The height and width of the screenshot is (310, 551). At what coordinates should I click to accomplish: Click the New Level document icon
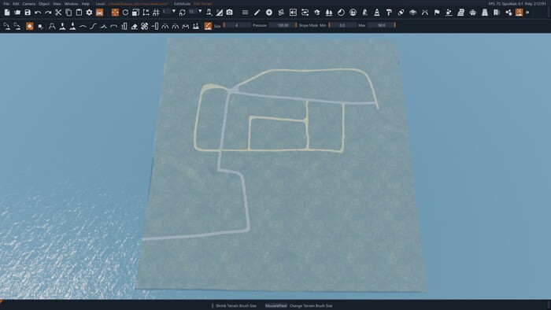pyautogui.click(x=7, y=13)
